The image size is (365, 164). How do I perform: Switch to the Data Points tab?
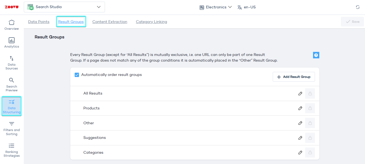click(39, 22)
